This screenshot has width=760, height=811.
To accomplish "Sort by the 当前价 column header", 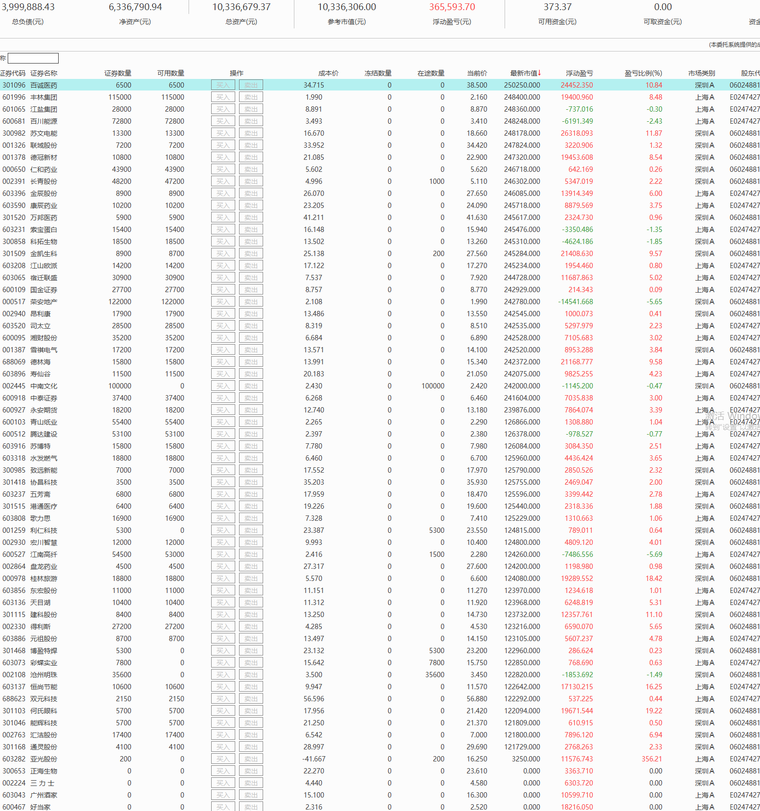I will click(477, 73).
